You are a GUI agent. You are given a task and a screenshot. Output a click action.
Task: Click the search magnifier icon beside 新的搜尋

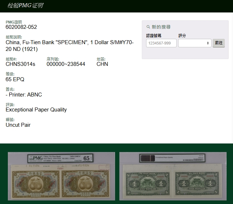click(x=148, y=27)
